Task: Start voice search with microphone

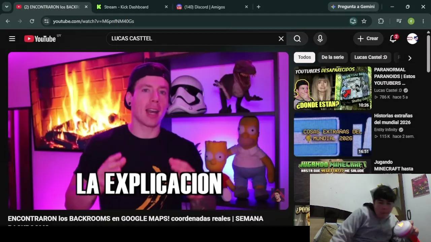Action: tap(320, 39)
